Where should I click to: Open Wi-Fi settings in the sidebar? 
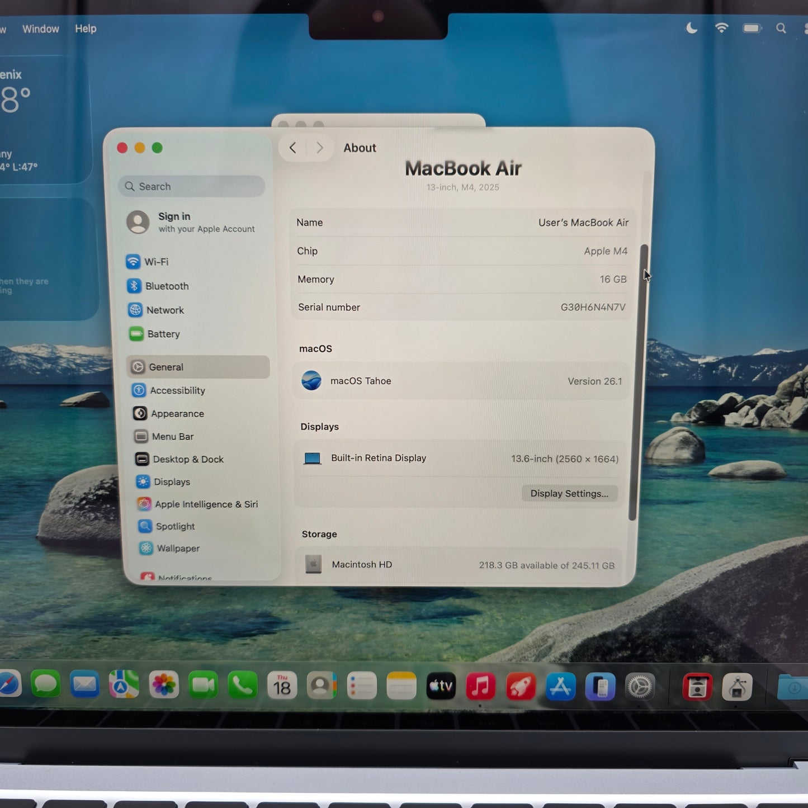pos(156,262)
